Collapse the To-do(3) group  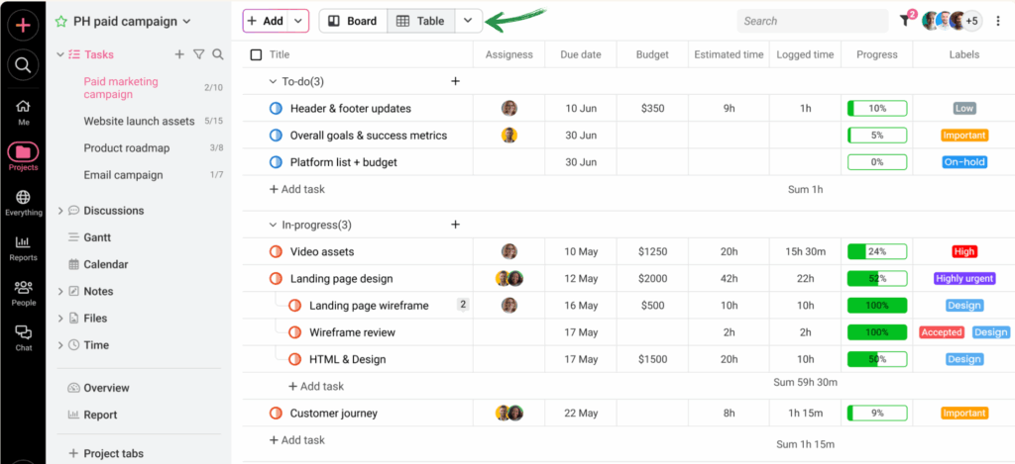click(x=273, y=81)
